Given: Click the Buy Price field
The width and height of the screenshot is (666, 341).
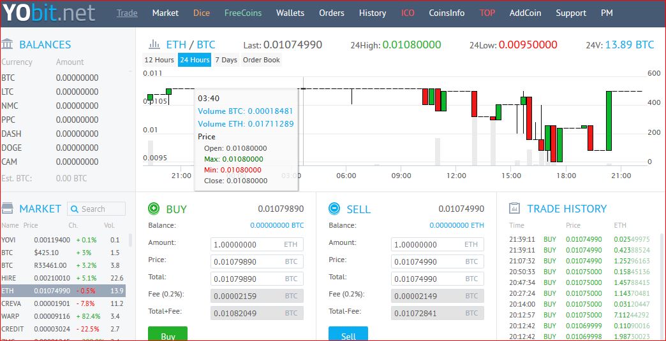Looking at the screenshot, I should coord(257,261).
